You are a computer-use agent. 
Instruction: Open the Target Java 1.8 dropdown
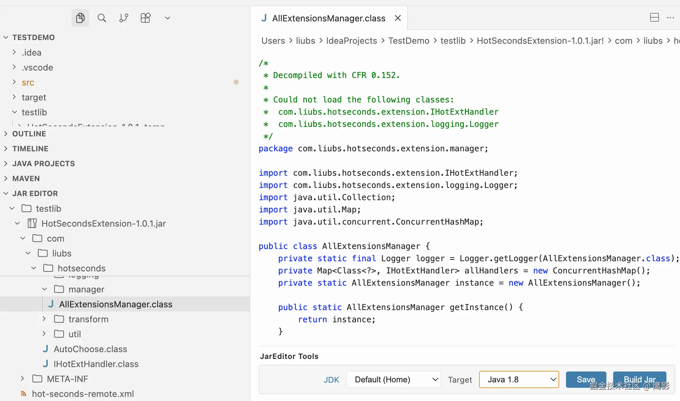tap(519, 379)
